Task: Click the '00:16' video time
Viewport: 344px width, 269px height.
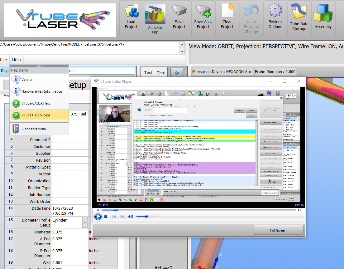Action: click(x=299, y=205)
